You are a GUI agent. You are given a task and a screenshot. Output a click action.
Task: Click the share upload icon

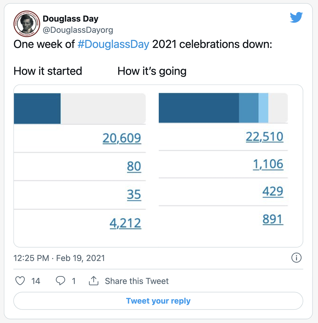click(x=94, y=281)
